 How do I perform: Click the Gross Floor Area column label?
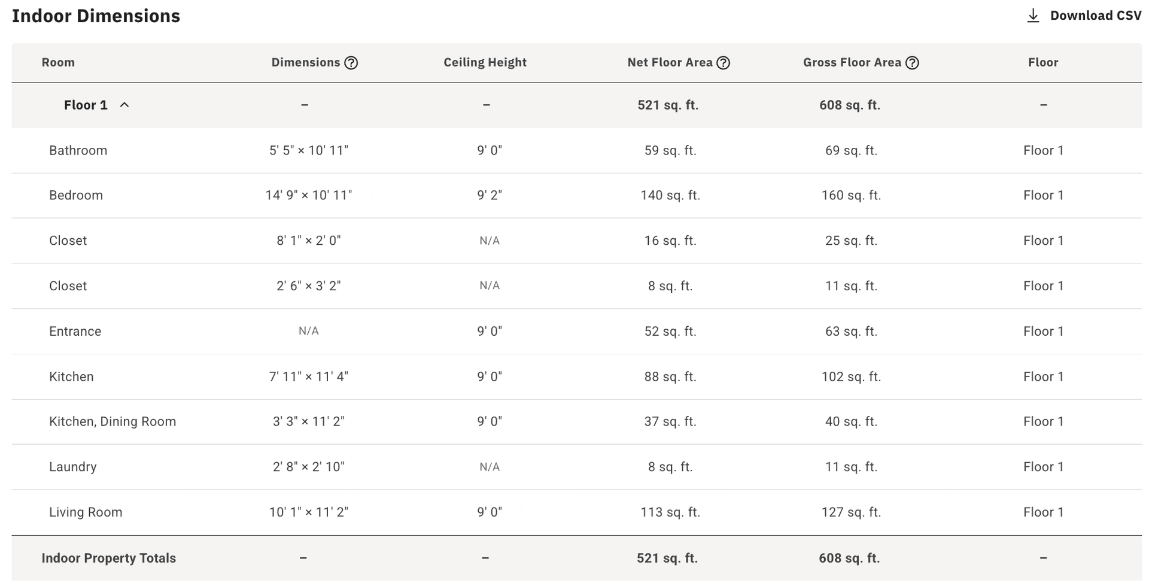point(852,62)
